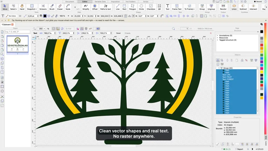This screenshot has width=268, height=151.
Task: Click the Recolor tool
Action: [x=223, y=7]
